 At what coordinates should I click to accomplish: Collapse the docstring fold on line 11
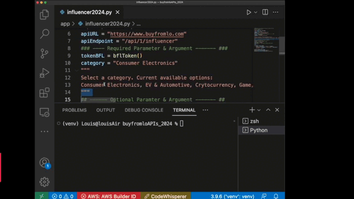click(x=77, y=70)
